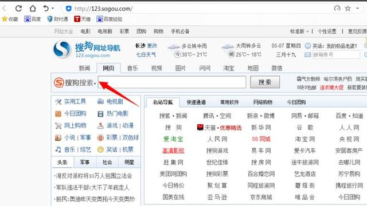This screenshot has height=206, width=367.
Task: Open the 天猫 · 优惠精选 link
Action: click(x=219, y=128)
